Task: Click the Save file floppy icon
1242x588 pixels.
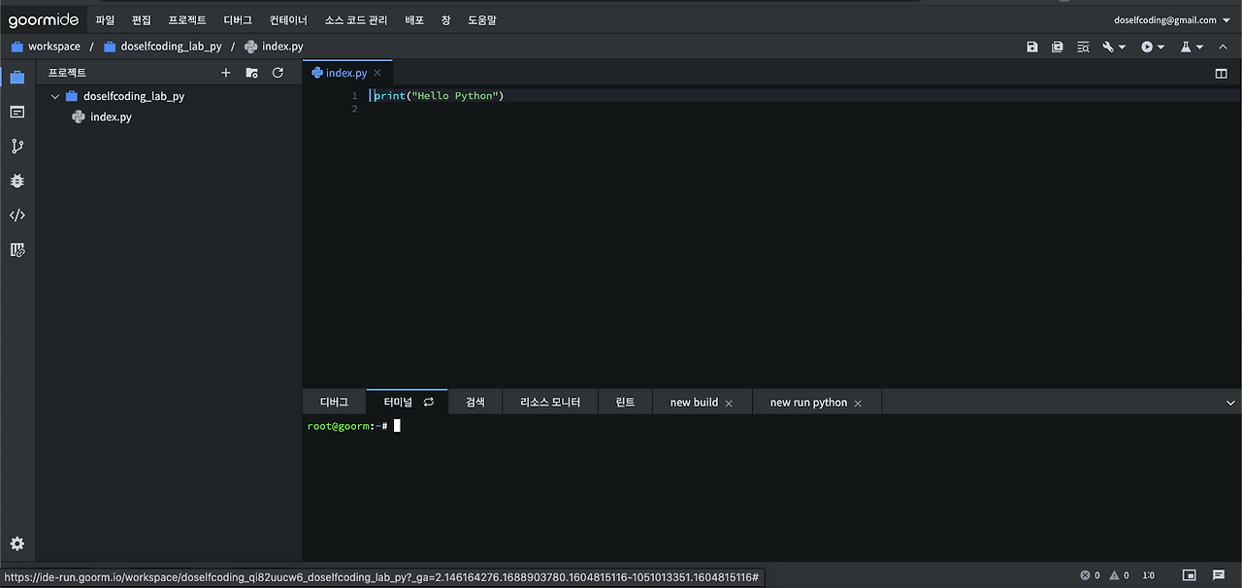Action: click(1031, 47)
